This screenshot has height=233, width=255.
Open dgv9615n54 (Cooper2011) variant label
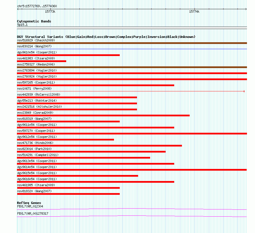(37, 173)
